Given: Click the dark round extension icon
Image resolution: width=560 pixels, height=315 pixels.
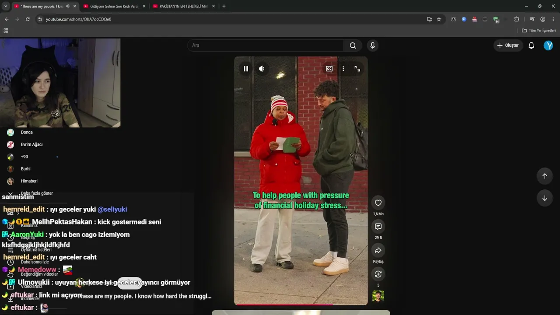Looking at the screenshot, I should (485, 19).
